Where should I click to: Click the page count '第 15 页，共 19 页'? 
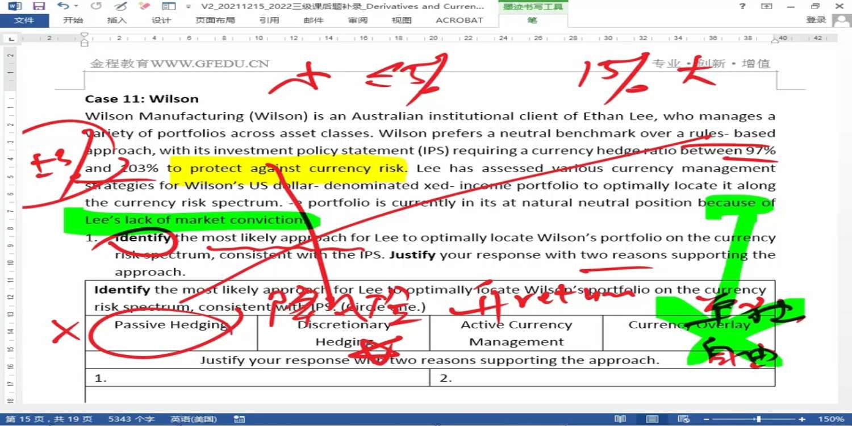49,419
